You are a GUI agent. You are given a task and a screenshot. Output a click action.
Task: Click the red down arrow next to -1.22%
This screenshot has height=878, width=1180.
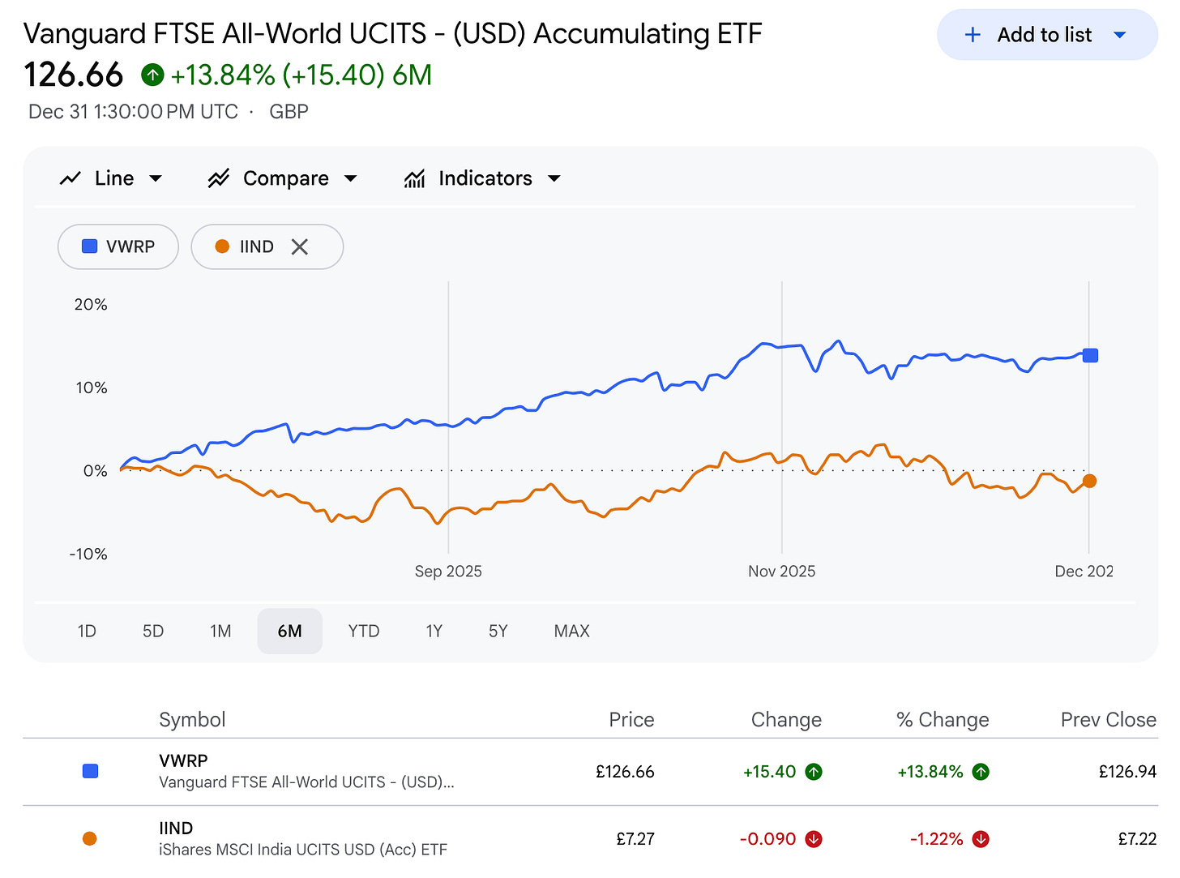[981, 839]
